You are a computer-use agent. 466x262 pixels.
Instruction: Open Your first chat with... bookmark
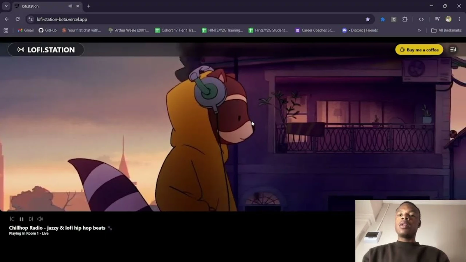point(81,30)
